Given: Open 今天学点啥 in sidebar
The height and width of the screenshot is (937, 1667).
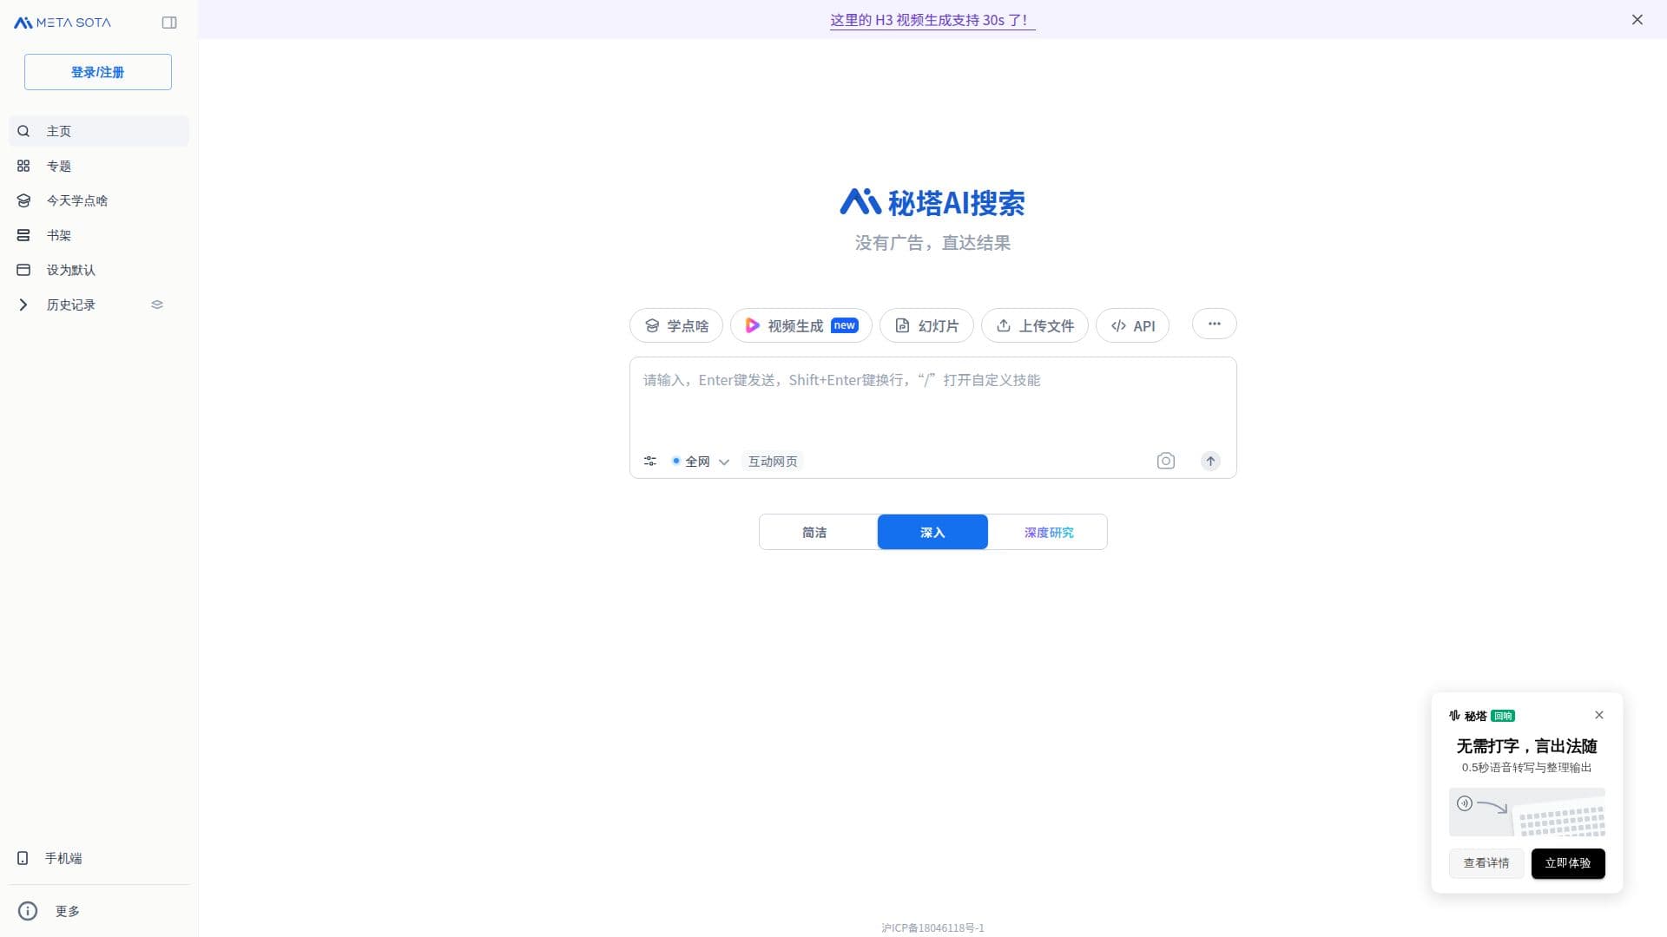Looking at the screenshot, I should pos(98,200).
